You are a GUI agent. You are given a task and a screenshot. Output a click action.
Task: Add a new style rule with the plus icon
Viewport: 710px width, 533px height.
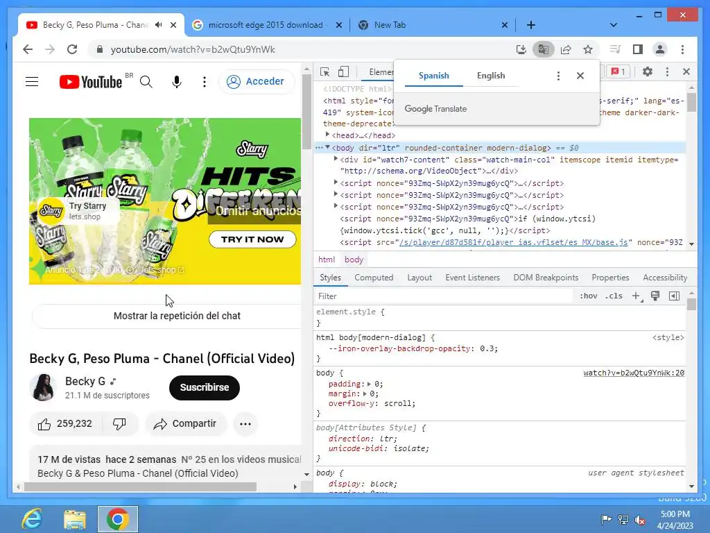click(637, 296)
